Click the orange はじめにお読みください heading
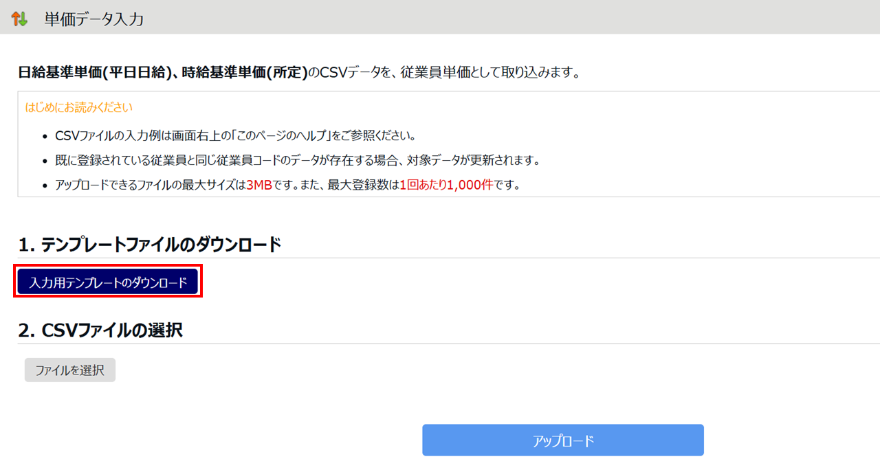Screen dimensions: 880x470 click(x=79, y=107)
